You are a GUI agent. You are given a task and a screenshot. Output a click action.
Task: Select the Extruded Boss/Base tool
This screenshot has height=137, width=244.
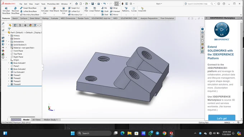tap(6, 10)
